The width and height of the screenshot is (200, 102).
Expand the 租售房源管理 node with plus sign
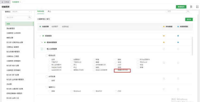tap(42, 42)
